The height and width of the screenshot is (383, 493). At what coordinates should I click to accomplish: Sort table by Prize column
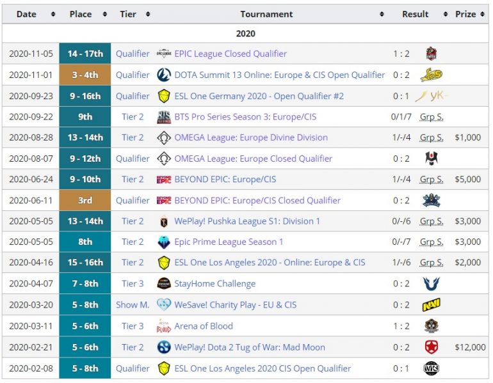469,14
